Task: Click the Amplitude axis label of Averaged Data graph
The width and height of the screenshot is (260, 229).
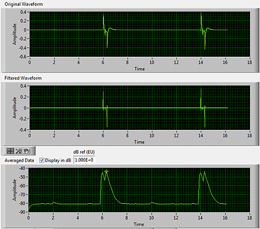Action: (15, 190)
